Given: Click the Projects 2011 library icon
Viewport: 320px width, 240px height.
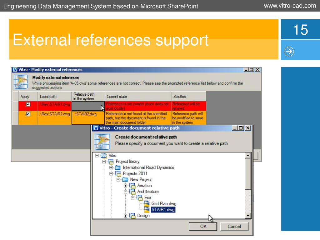Looking at the screenshot, I should click(118, 174).
